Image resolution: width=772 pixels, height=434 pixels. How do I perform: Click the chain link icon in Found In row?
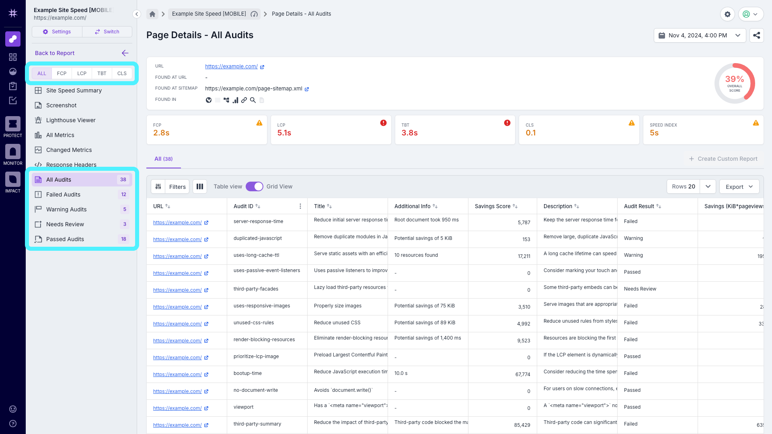coord(244,100)
